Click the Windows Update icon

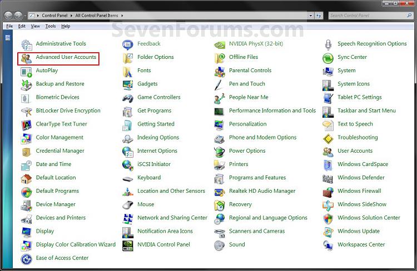click(x=328, y=232)
